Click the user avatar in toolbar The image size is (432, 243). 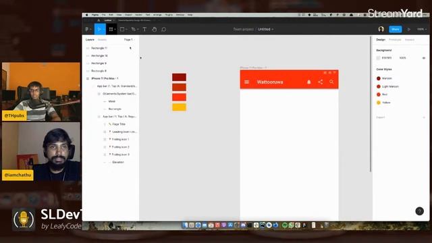click(381, 29)
